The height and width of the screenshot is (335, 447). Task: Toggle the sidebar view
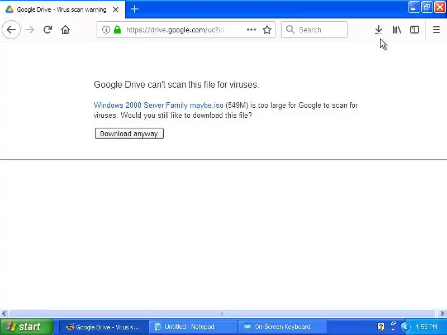pos(414,30)
